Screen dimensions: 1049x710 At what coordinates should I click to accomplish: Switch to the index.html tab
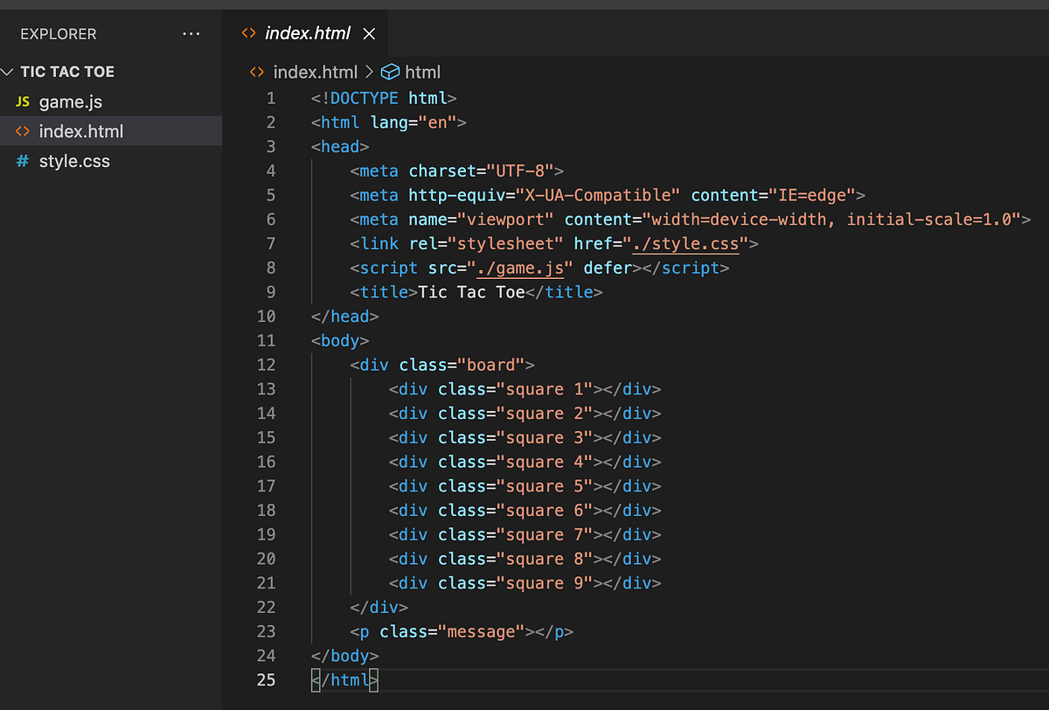306,33
